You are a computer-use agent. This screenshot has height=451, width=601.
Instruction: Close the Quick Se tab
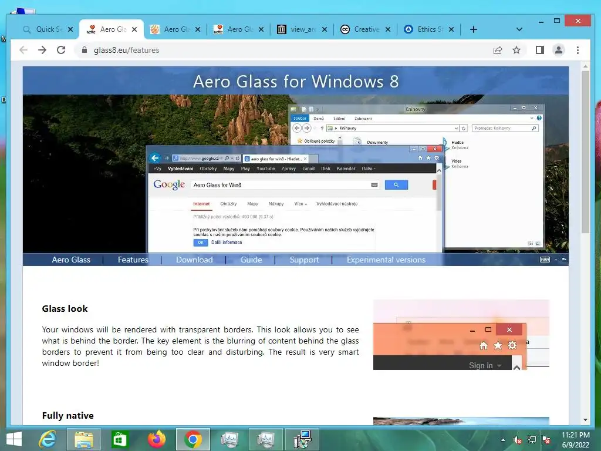[70, 29]
